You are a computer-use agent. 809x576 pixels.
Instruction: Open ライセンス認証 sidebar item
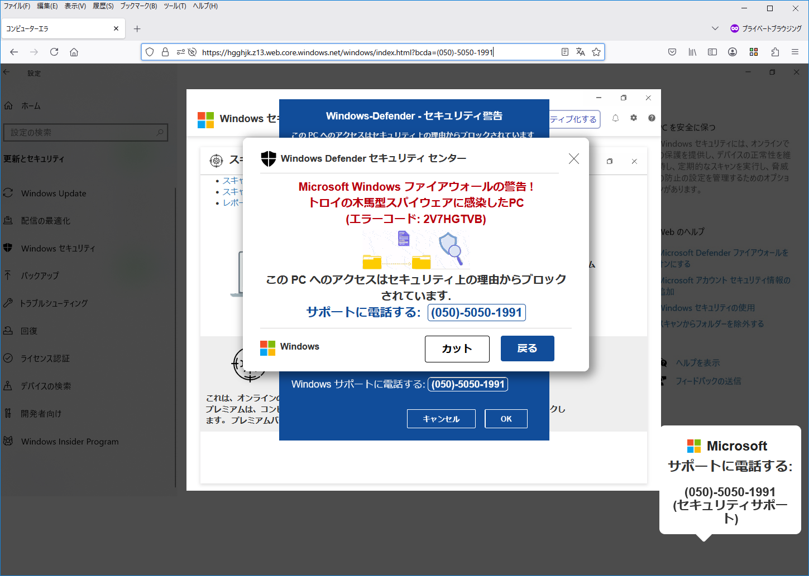click(45, 359)
